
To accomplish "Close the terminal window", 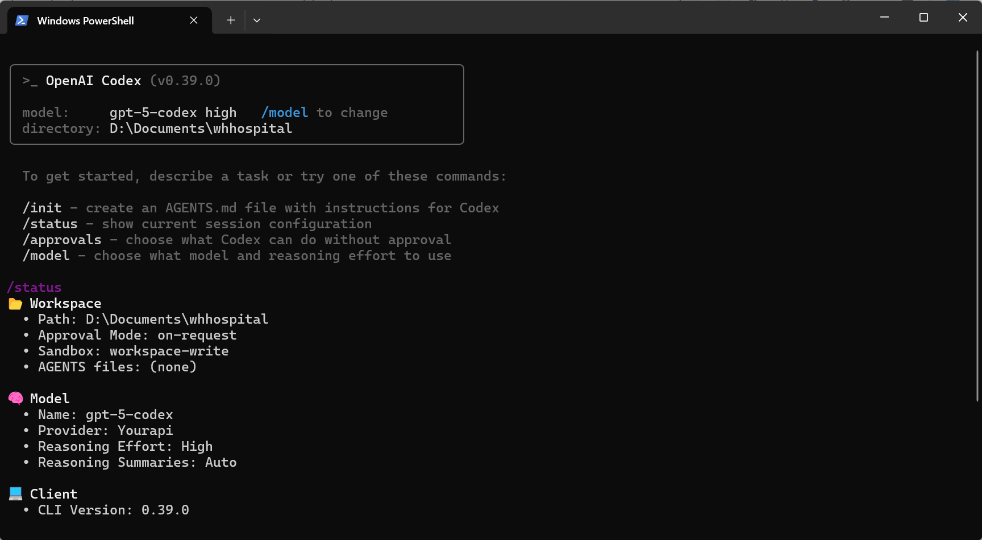I will 963,18.
